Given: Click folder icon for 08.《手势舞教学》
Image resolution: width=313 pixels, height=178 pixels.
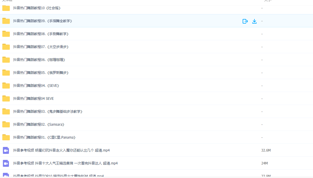Looking at the screenshot, I should click(6, 34).
